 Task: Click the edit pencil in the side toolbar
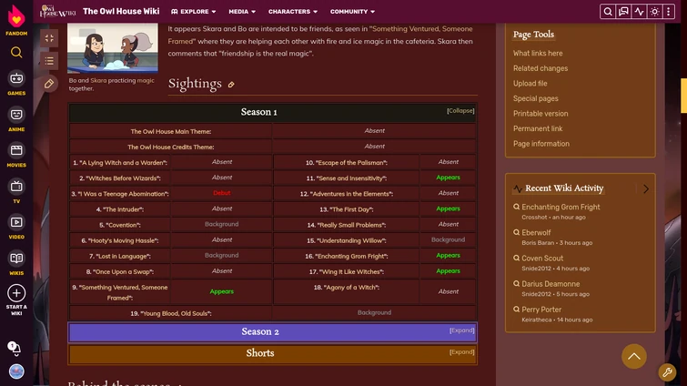click(x=49, y=84)
